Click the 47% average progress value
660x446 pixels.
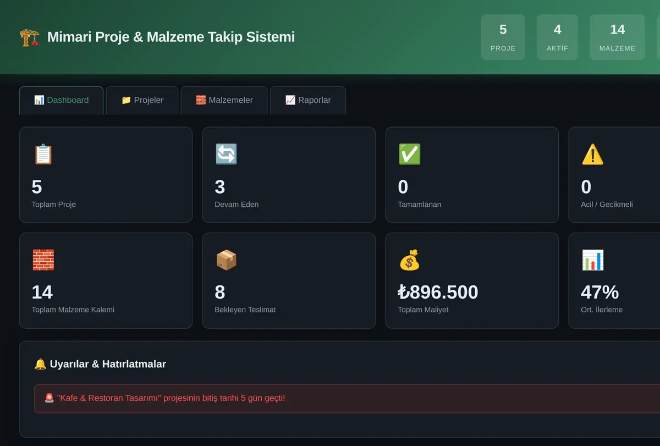[599, 292]
